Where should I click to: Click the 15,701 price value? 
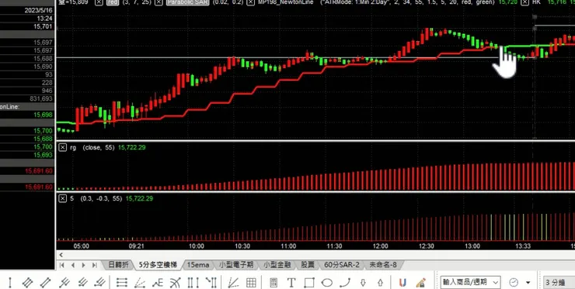click(x=43, y=26)
